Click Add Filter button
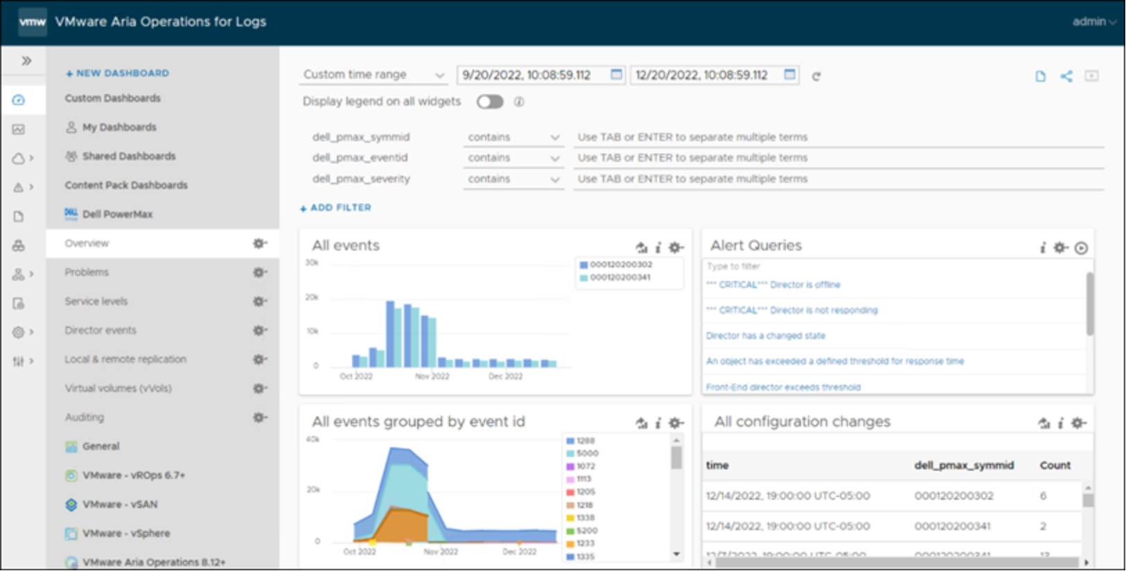The image size is (1126, 571). coord(335,208)
